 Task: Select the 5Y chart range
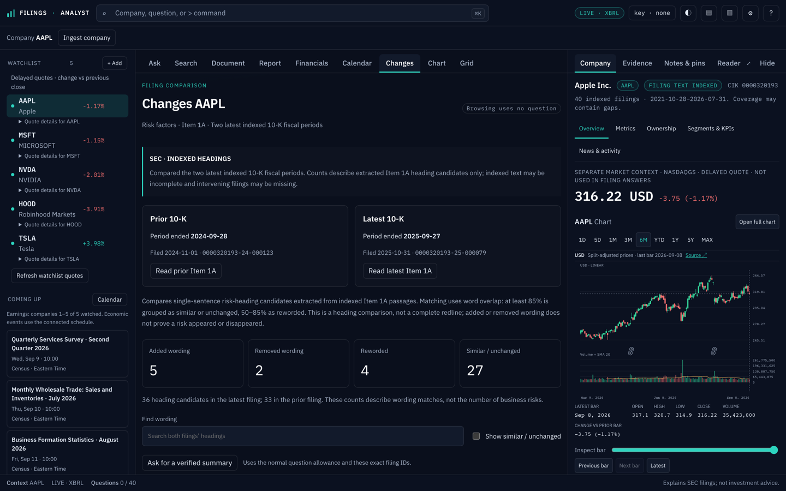tap(690, 240)
